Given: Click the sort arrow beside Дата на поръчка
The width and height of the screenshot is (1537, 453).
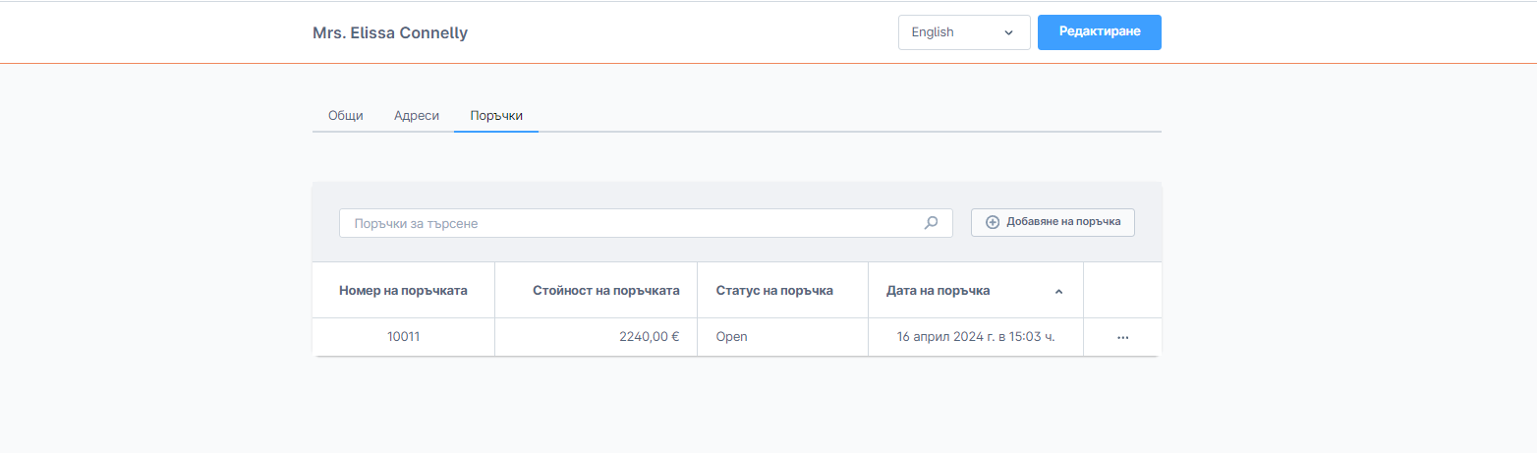Looking at the screenshot, I should click(x=1058, y=292).
